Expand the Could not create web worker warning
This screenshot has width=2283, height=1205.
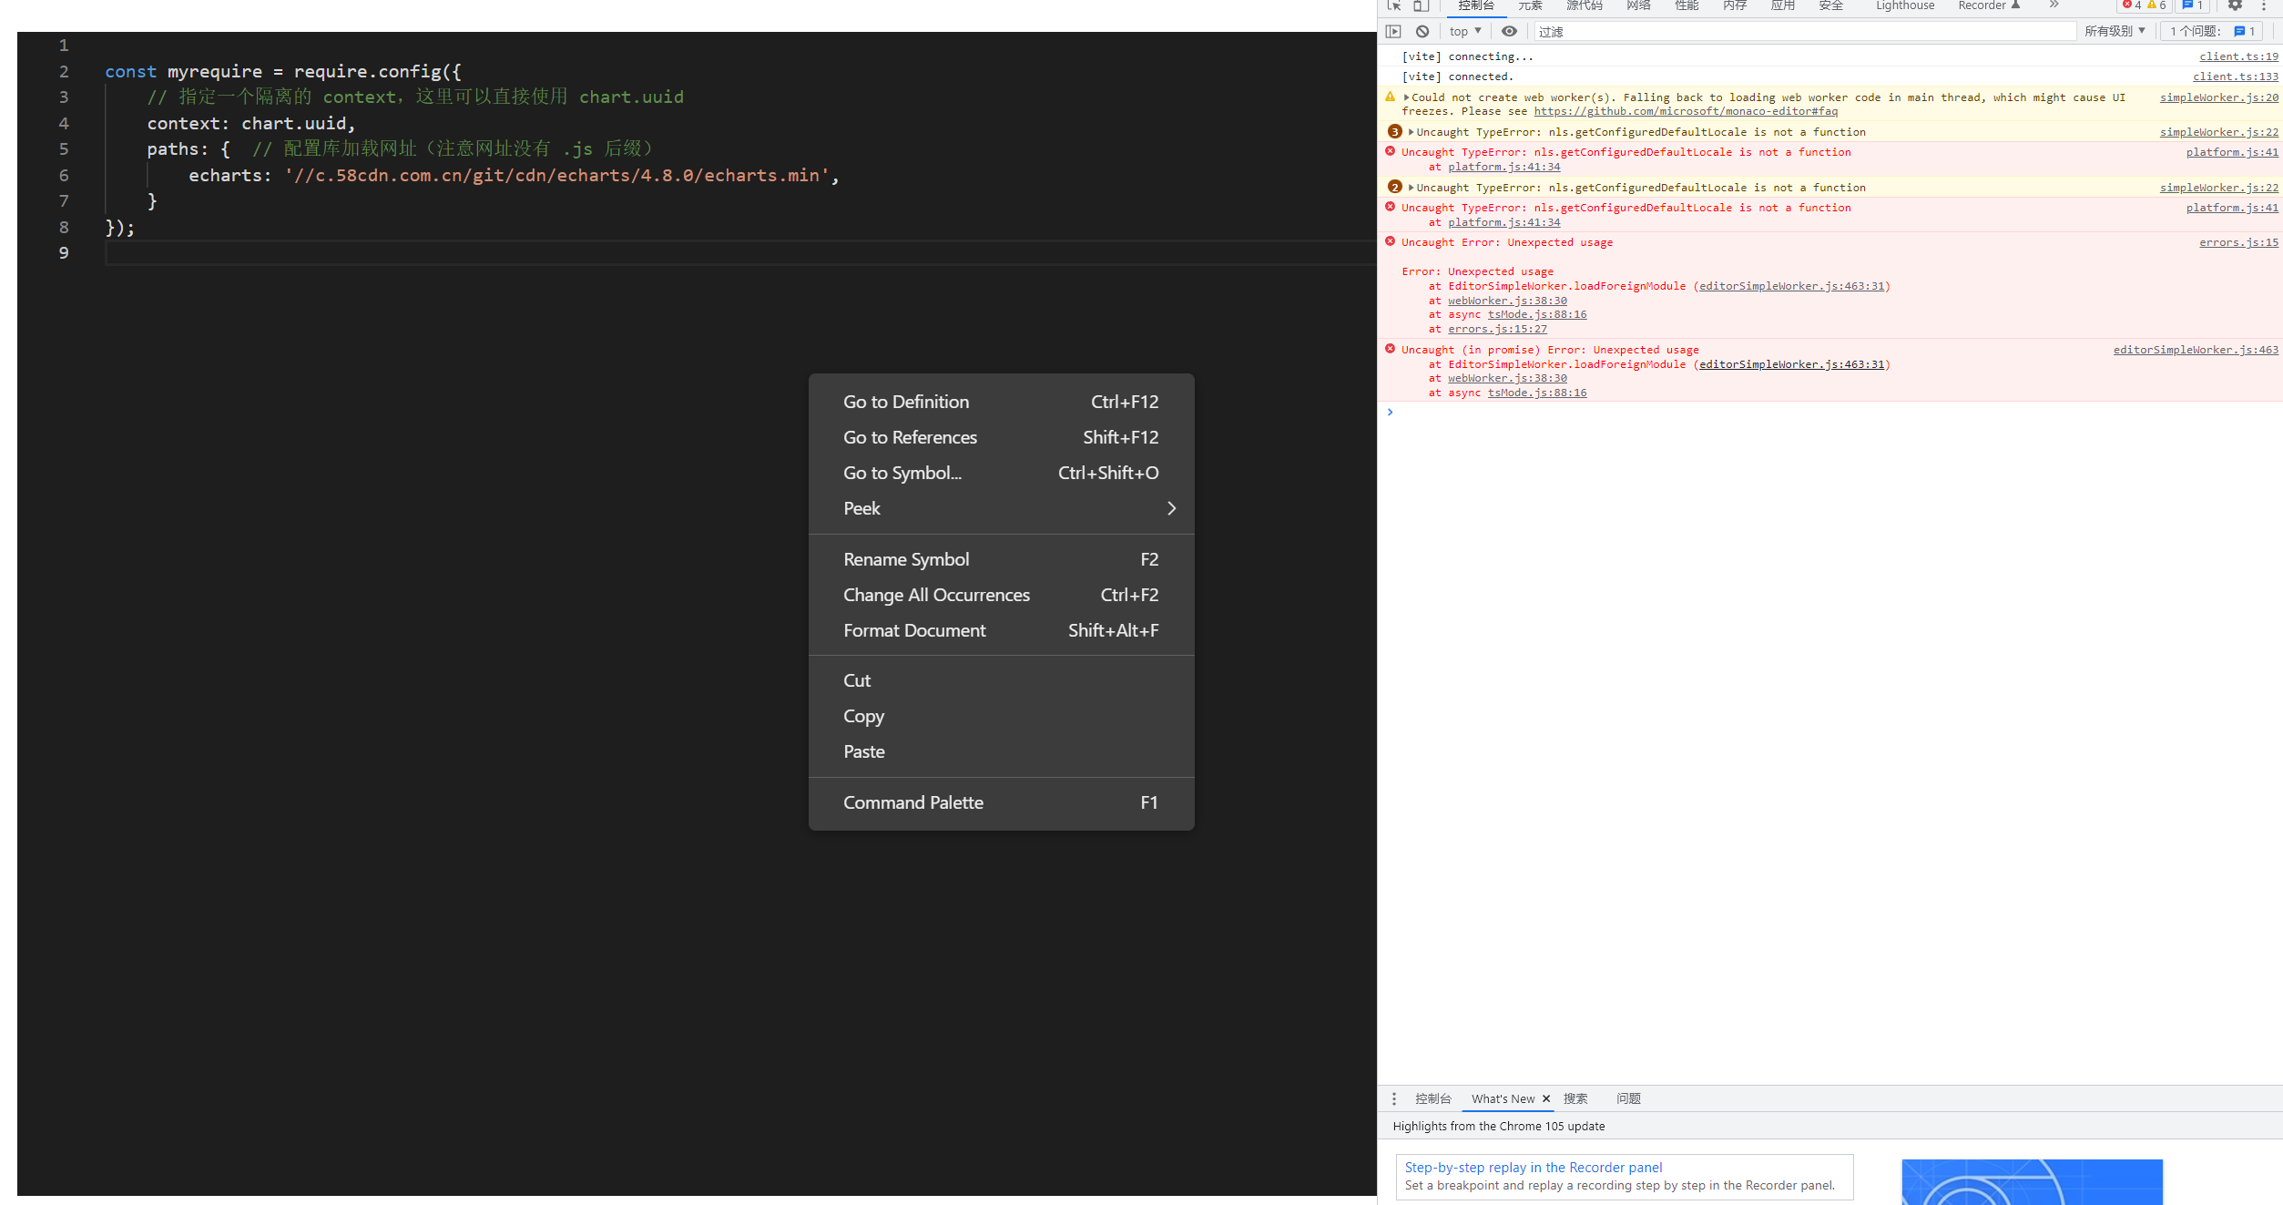point(1409,97)
